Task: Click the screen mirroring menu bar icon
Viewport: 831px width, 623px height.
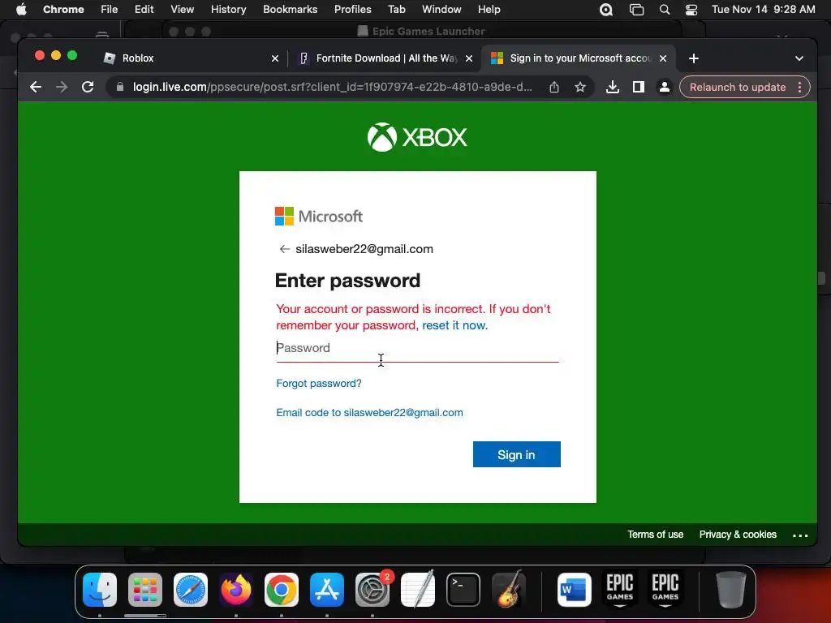Action: [636, 10]
